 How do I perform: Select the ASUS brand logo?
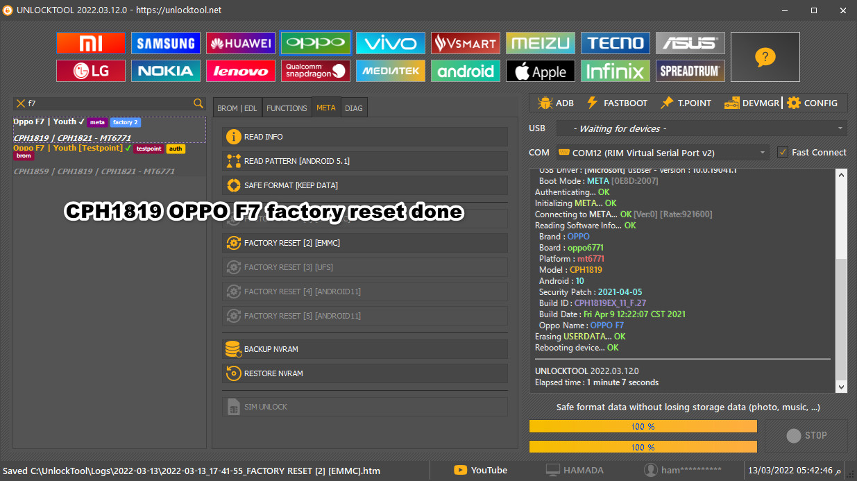coord(690,43)
